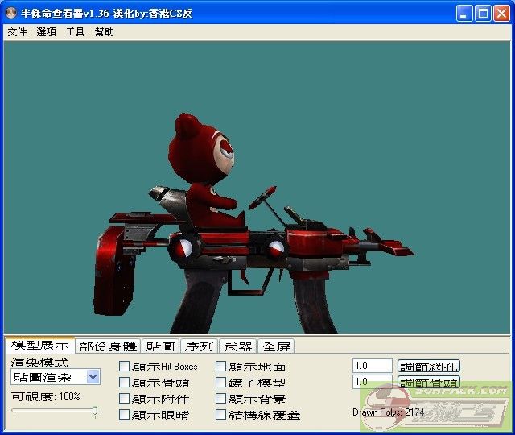Open the 選項 menu
515x435 pixels.
(47, 32)
